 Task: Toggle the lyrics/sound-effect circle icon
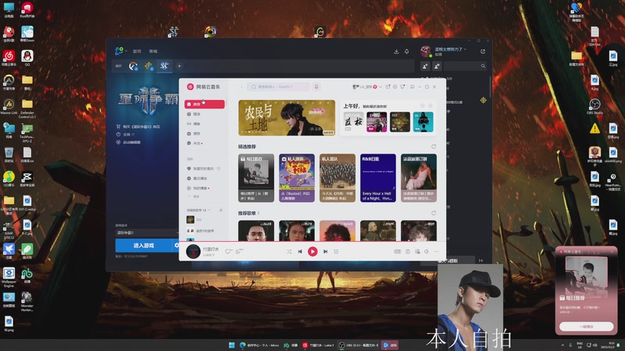pos(408,251)
